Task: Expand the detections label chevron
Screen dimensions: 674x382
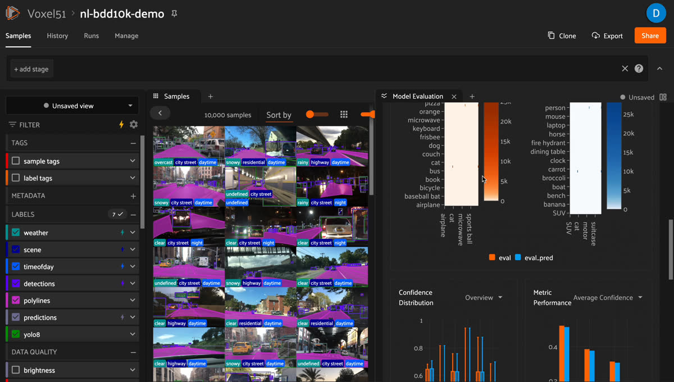Action: [133, 284]
